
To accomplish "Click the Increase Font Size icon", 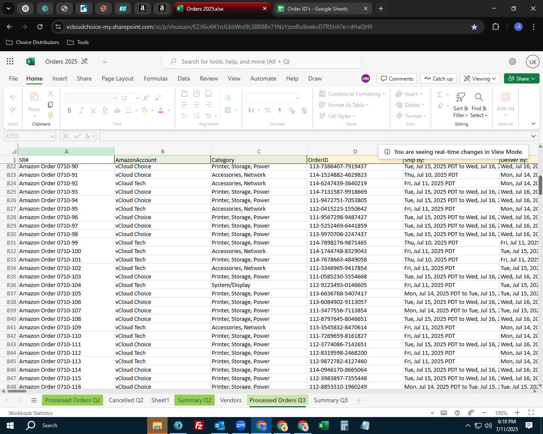I will coord(146,98).
